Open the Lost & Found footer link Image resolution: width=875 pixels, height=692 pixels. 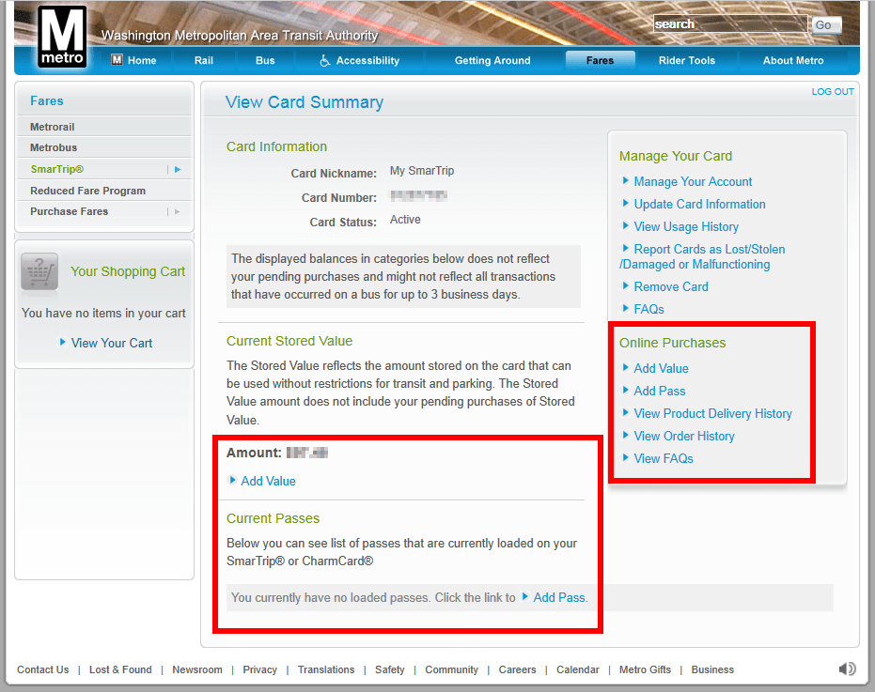point(120,669)
